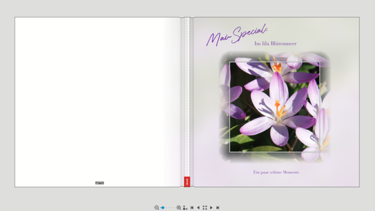Select the 'Im lila Blütenmeer' subtitle
Image resolution: width=375 pixels, height=211 pixels.
[x=275, y=43]
